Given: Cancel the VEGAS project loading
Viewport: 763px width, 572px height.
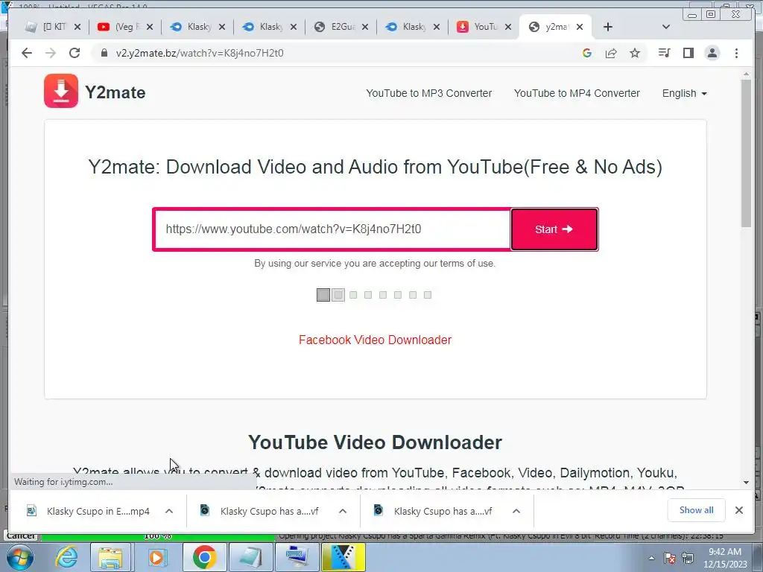Looking at the screenshot, I should click(21, 536).
